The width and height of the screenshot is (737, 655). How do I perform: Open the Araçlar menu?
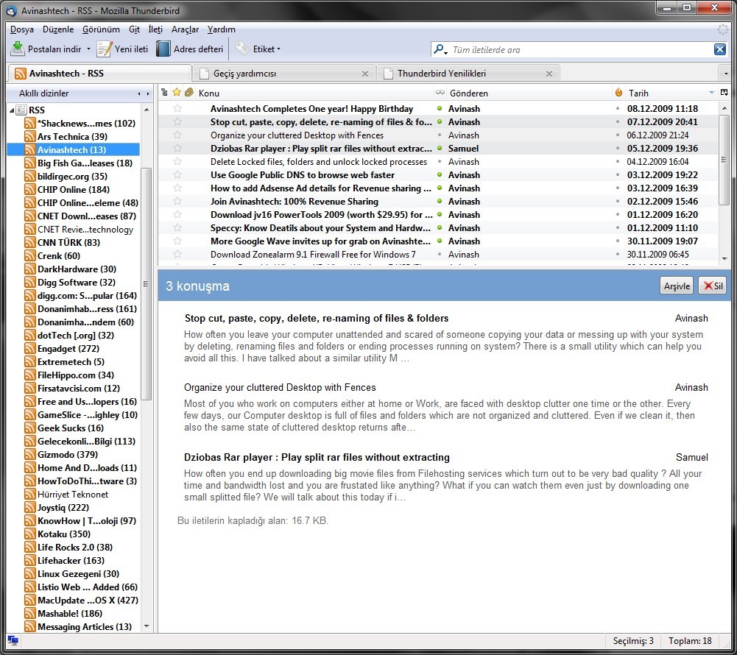[185, 29]
